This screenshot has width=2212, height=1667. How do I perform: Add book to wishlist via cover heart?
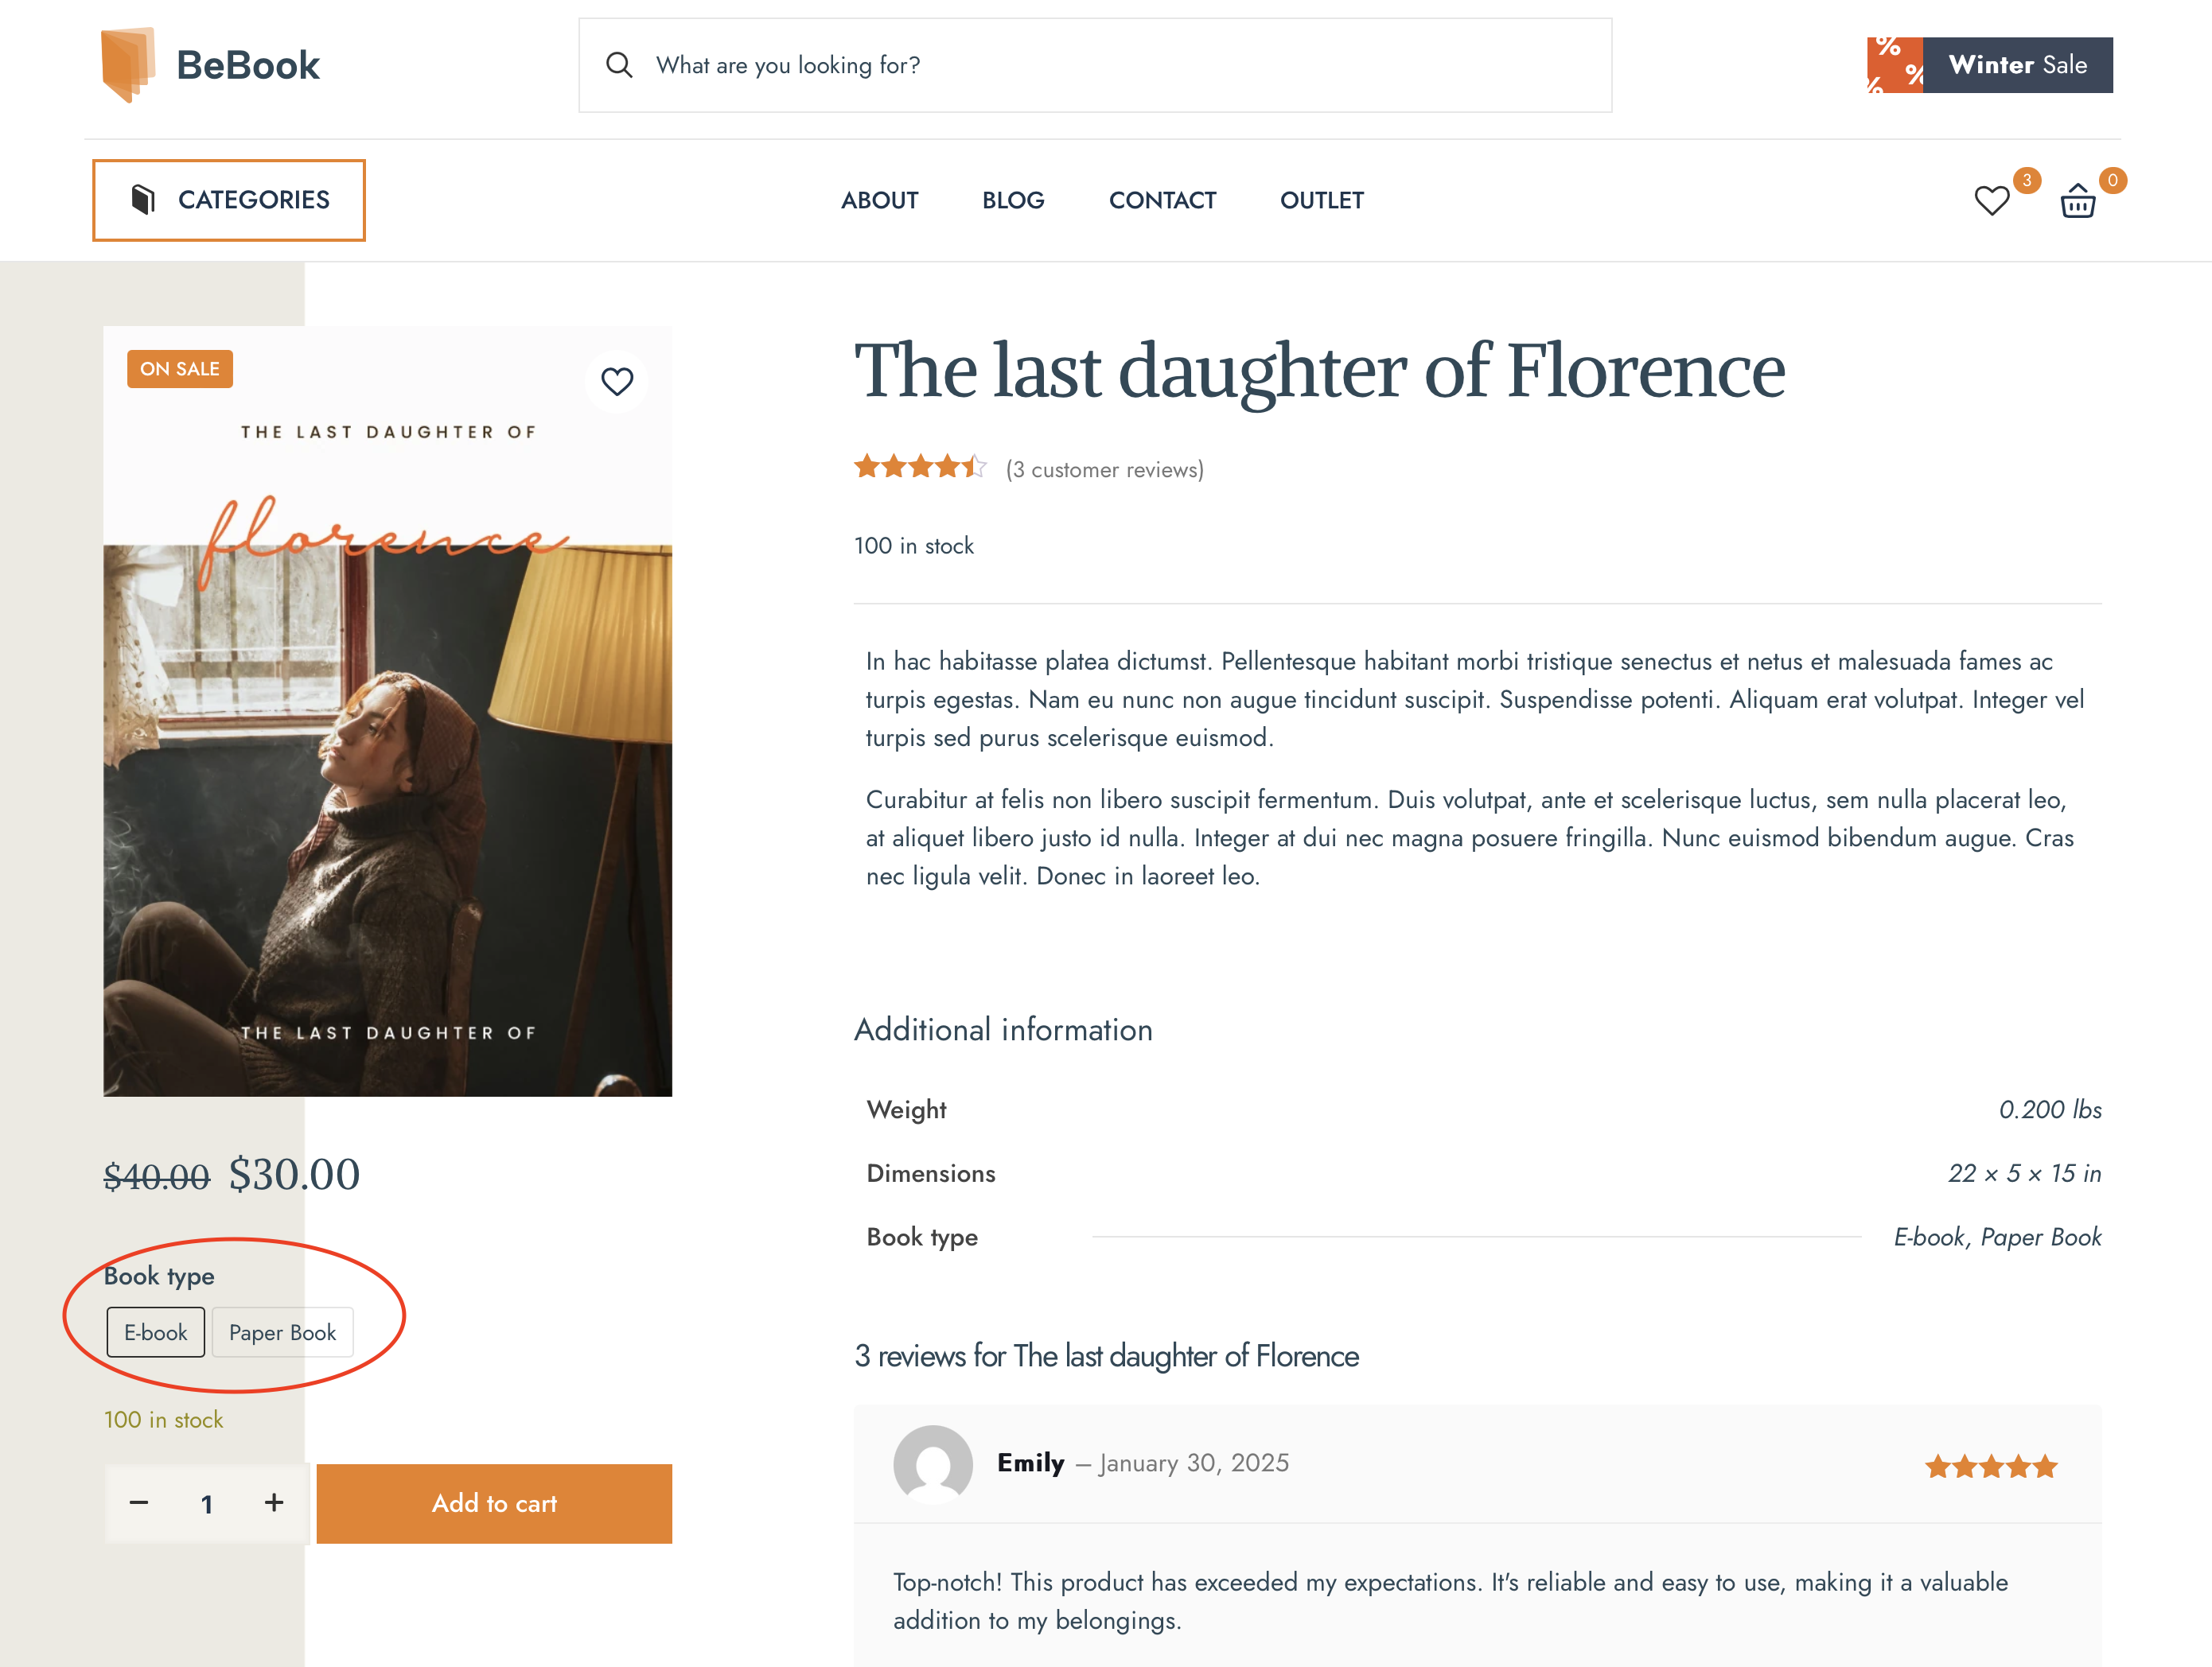[x=617, y=381]
